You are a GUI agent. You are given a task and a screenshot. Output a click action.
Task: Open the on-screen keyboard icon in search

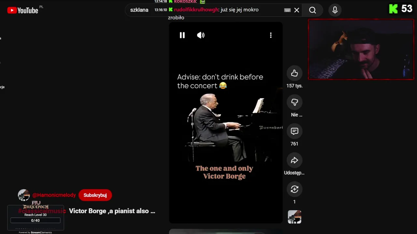[287, 10]
